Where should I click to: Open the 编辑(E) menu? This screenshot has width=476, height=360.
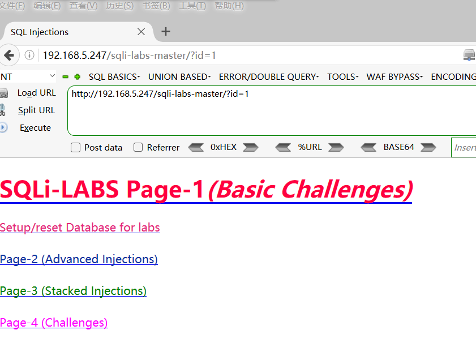[x=47, y=6]
